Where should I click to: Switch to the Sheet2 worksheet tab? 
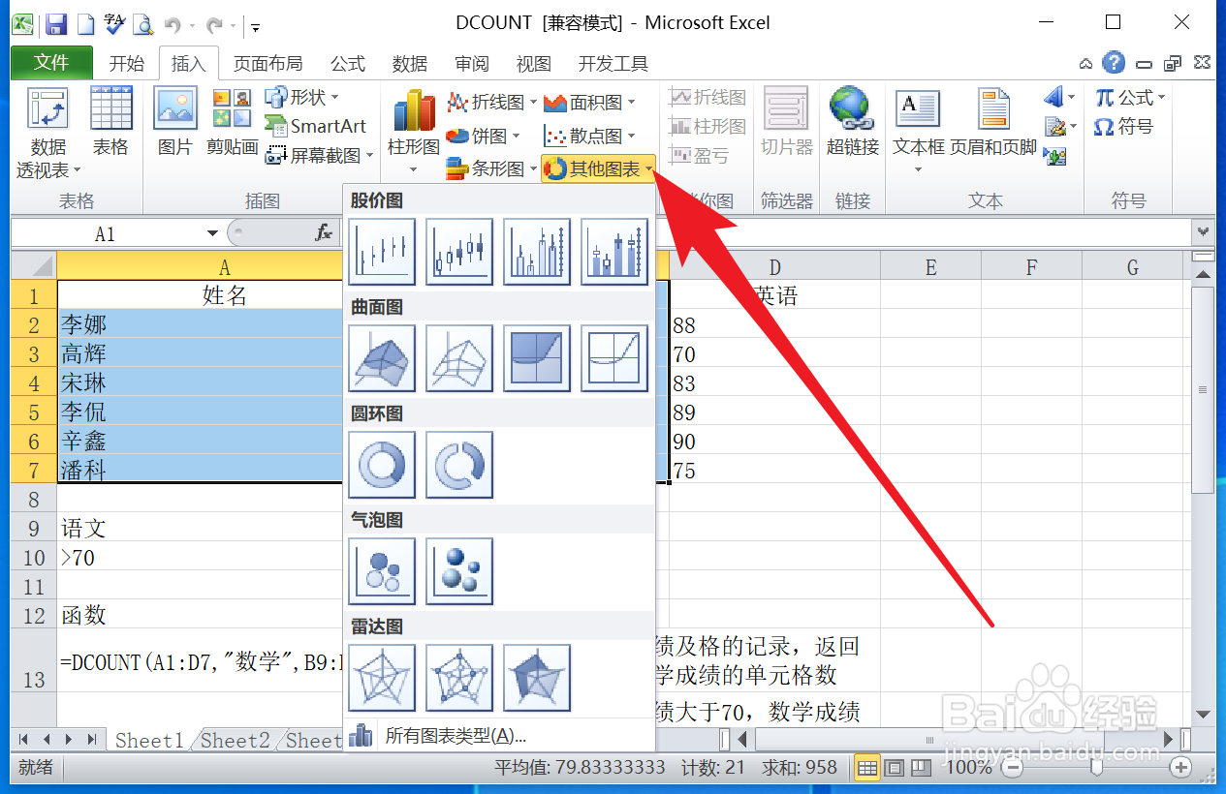pyautogui.click(x=236, y=740)
